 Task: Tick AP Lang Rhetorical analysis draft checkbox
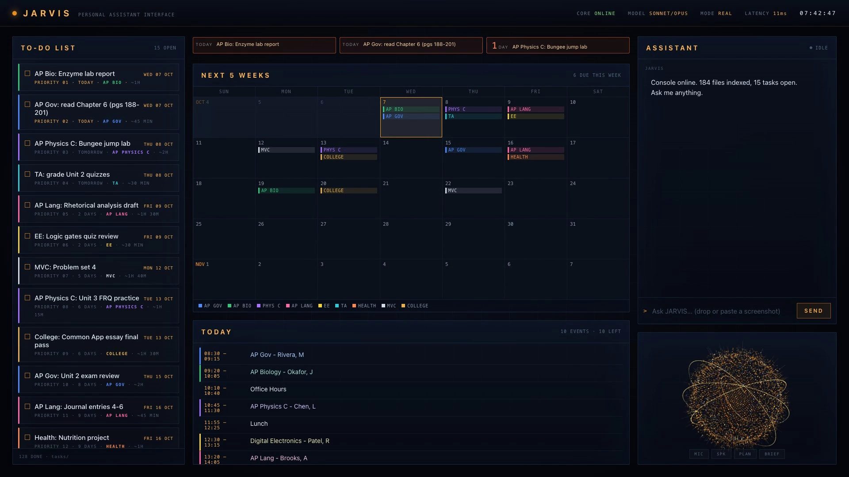[27, 205]
